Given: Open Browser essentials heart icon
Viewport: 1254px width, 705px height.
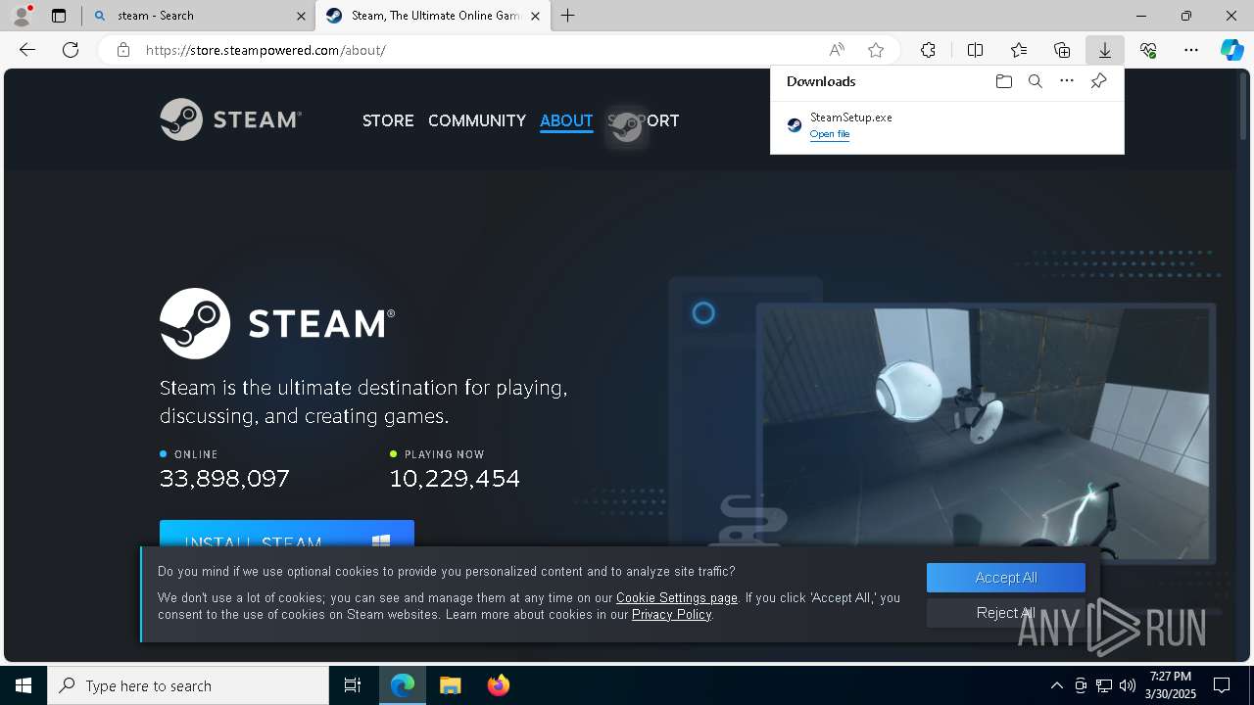Looking at the screenshot, I should (1148, 50).
